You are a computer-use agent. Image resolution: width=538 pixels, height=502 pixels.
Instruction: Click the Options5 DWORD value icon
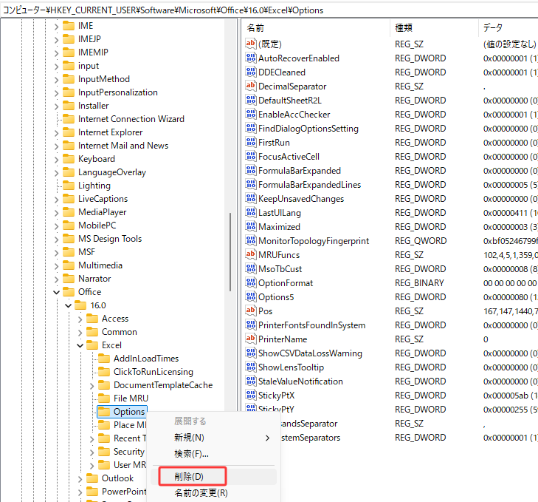coord(251,296)
